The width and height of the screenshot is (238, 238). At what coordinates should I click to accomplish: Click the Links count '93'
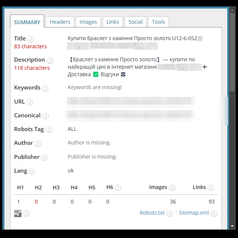coord(212,202)
